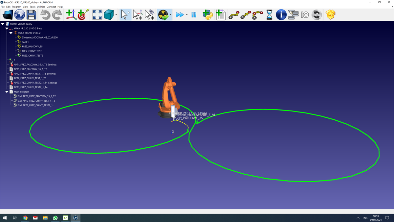Open the collision check dropdown arrow
The height and width of the screenshot is (222, 394).
[x=170, y=15]
